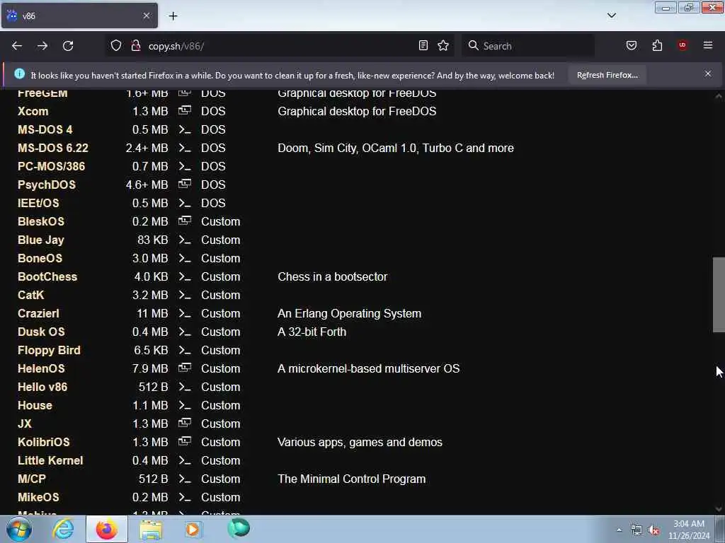Screen dimensions: 725x543
Task: Open the IEEt/OS link
Action: point(38,203)
